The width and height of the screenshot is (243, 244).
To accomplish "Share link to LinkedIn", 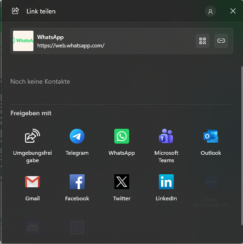I will point(166,188).
